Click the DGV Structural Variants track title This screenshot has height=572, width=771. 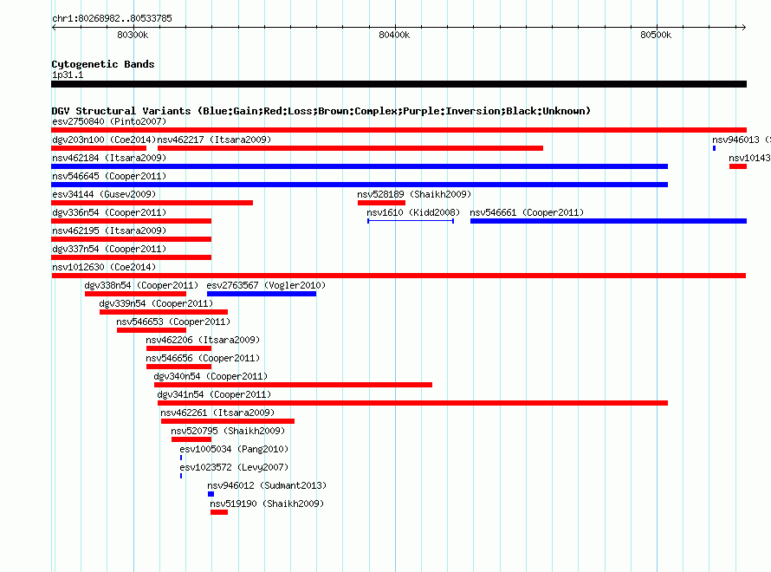click(321, 111)
